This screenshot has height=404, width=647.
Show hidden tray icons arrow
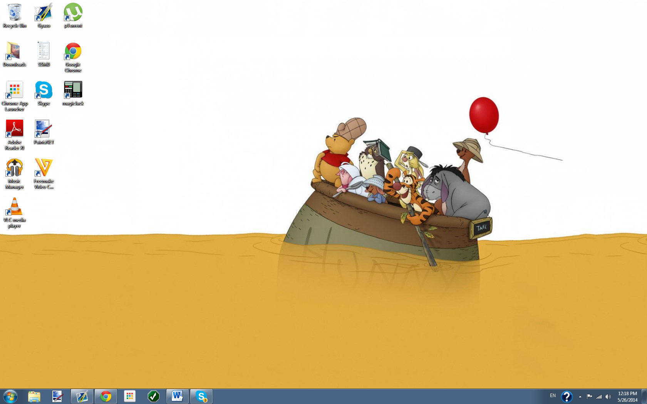pyautogui.click(x=580, y=397)
